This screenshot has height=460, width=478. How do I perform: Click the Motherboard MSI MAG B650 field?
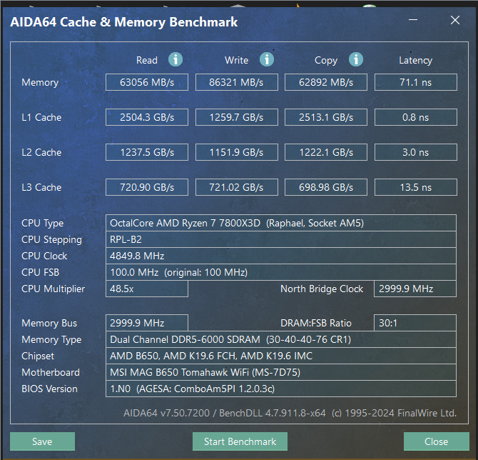[x=281, y=372]
